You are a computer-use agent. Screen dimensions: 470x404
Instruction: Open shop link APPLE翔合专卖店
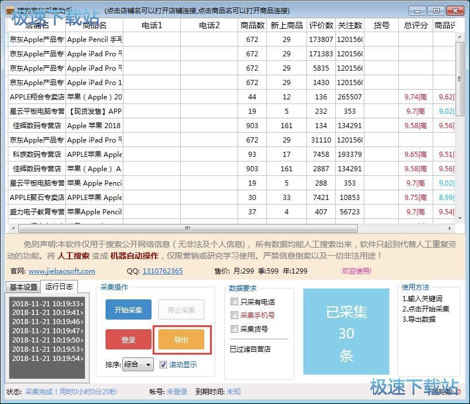point(37,97)
